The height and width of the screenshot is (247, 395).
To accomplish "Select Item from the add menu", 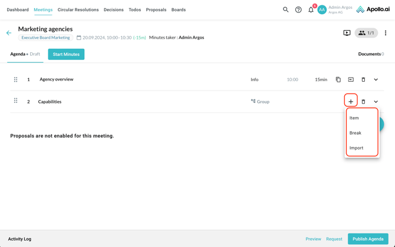I will (354, 118).
